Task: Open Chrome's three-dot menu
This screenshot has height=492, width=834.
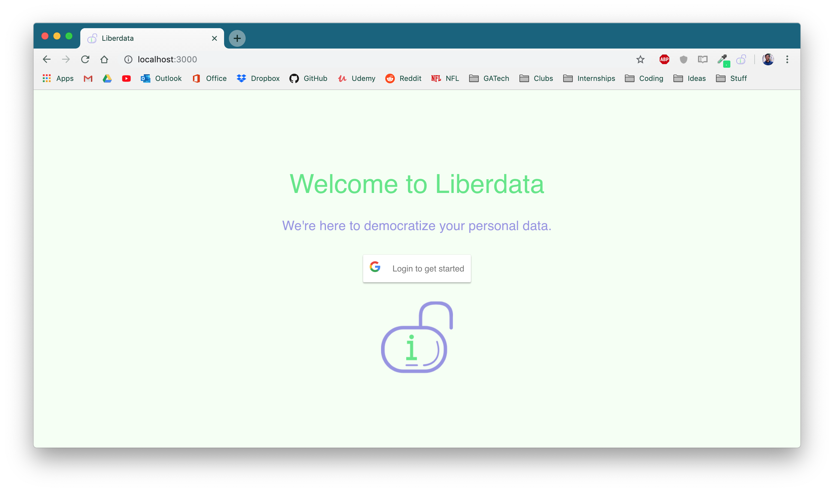Action: click(787, 59)
